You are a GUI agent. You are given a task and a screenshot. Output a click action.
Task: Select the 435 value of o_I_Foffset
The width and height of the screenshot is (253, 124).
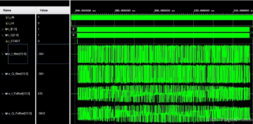coord(41,94)
